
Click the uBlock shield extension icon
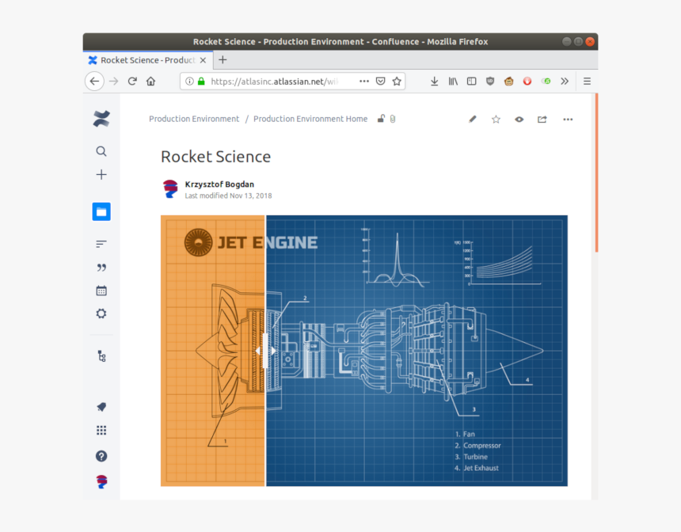pos(490,82)
